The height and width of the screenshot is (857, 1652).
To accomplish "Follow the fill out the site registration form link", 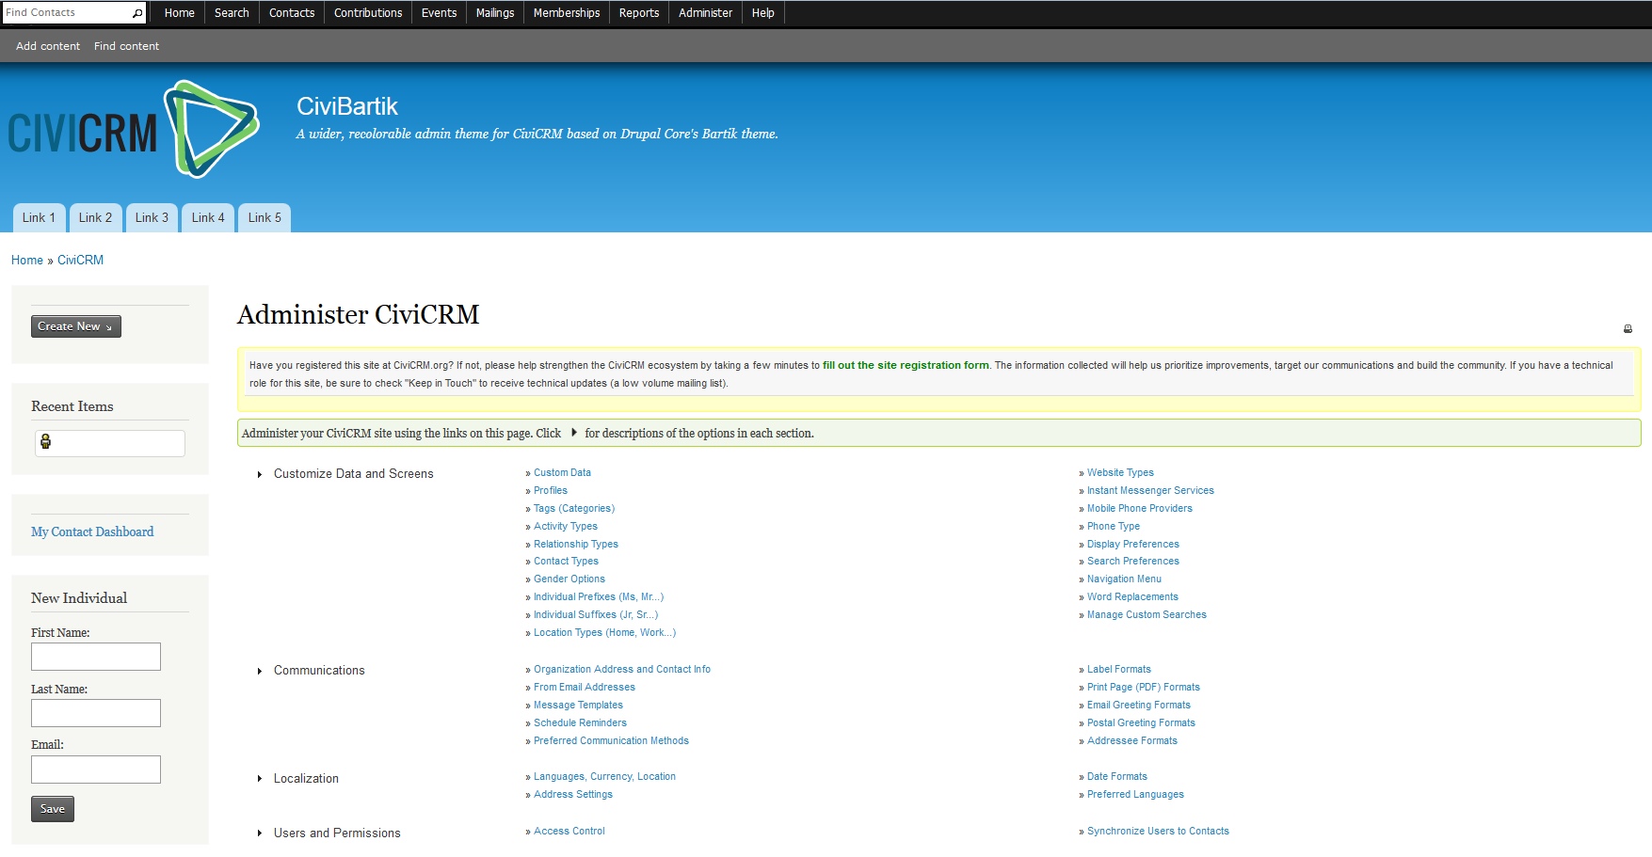I will coord(906,366).
